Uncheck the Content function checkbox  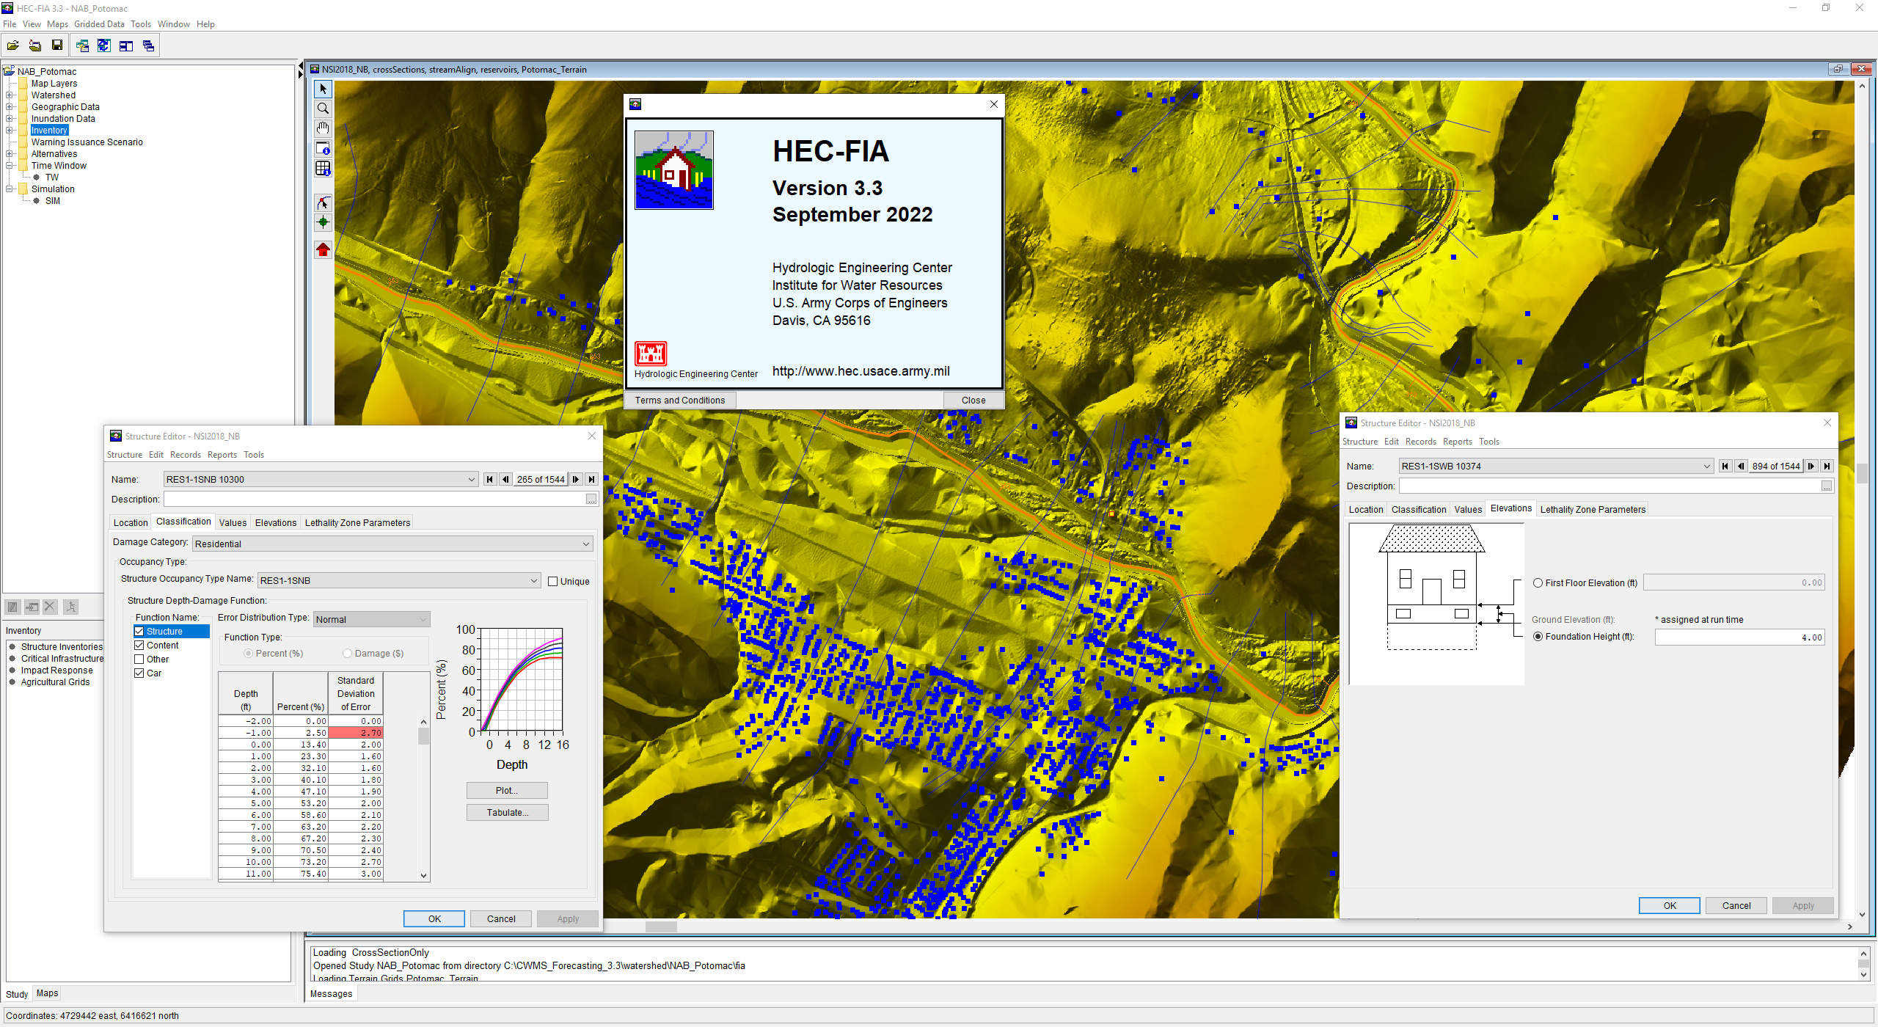(139, 645)
